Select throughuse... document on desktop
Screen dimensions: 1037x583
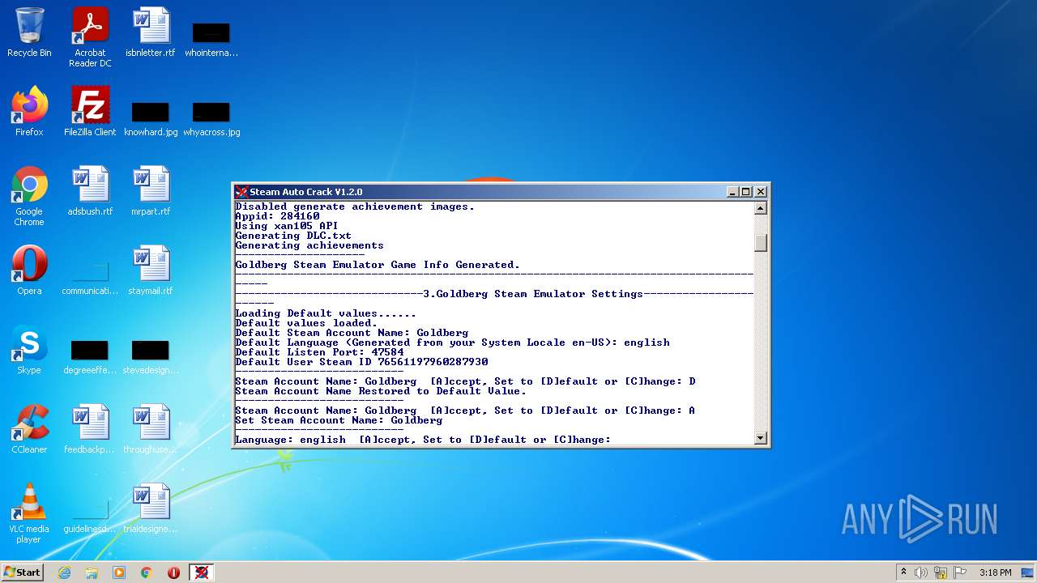coord(151,428)
